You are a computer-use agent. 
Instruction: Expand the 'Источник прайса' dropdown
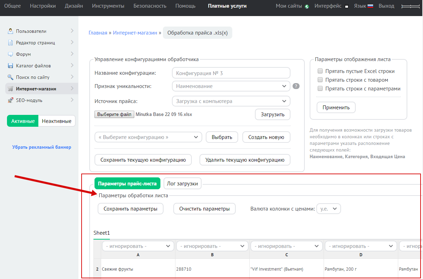tap(231, 101)
